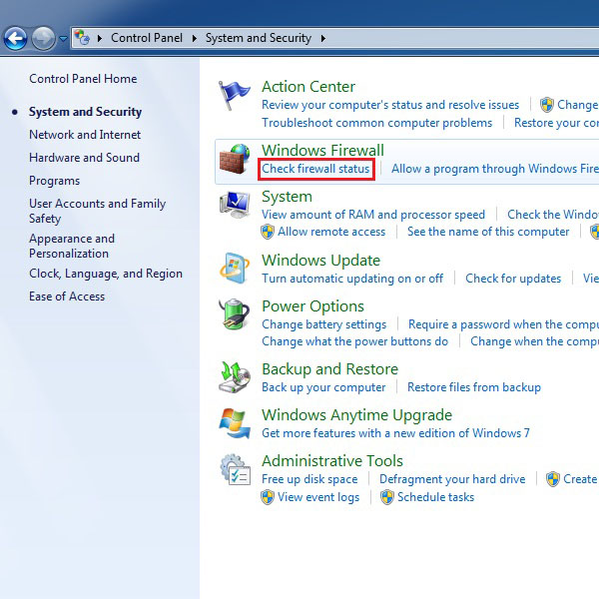Open the Windows Firewall heading
599x599 pixels.
pos(322,150)
